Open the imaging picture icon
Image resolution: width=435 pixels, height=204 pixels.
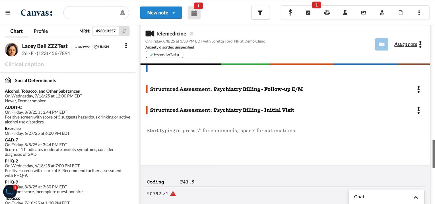point(364,13)
